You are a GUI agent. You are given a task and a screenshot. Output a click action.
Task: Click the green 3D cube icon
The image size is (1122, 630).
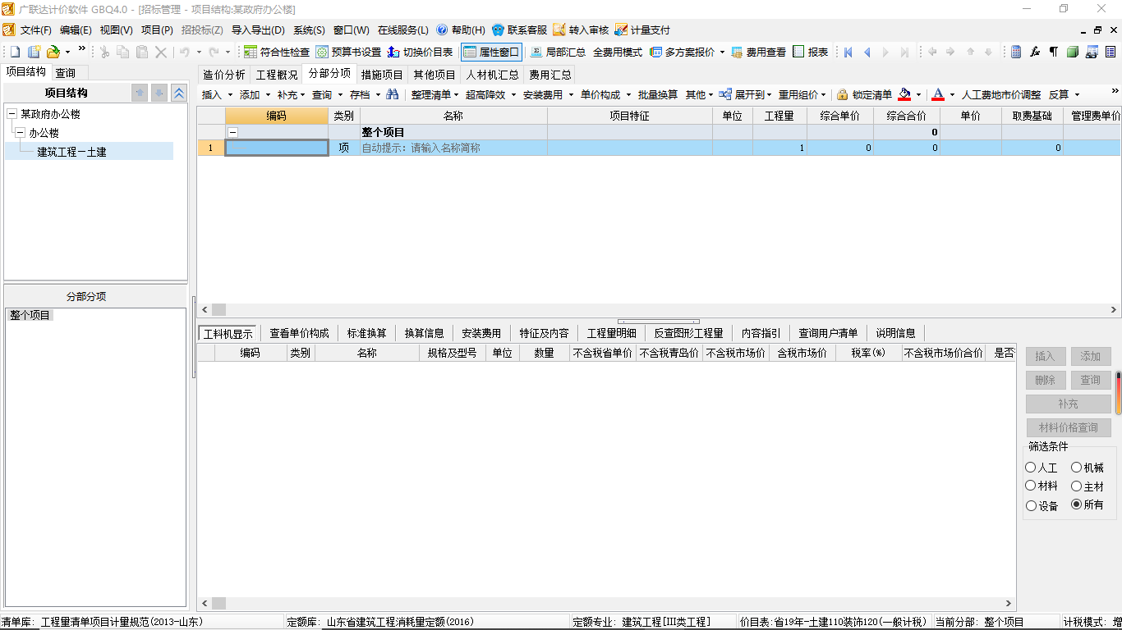pyautogui.click(x=1073, y=52)
